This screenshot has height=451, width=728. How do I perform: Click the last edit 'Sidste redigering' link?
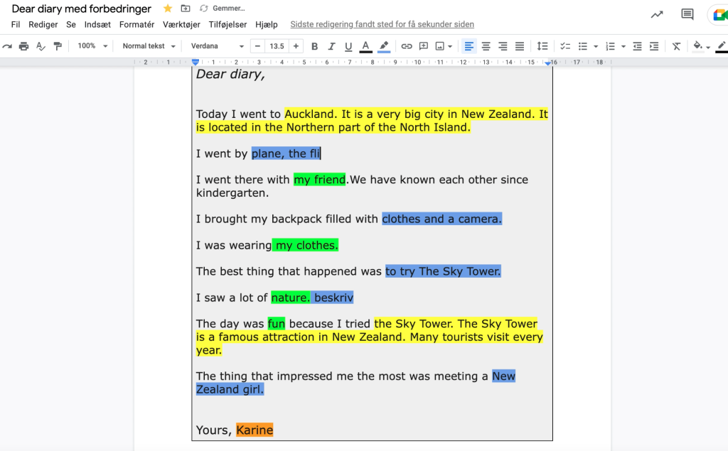coord(382,24)
